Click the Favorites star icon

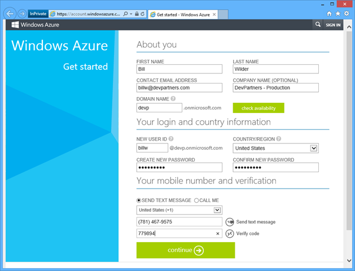(x=338, y=13)
